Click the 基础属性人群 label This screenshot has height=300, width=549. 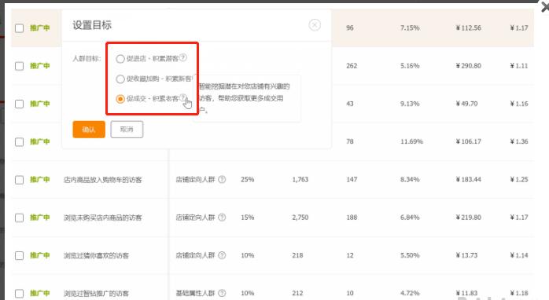pos(195,293)
